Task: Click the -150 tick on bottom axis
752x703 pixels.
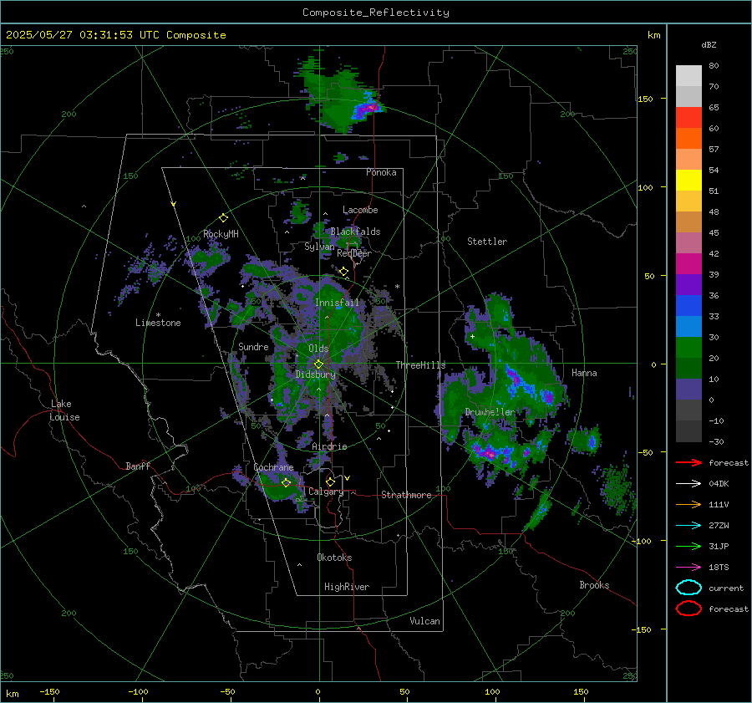Action: (49, 691)
